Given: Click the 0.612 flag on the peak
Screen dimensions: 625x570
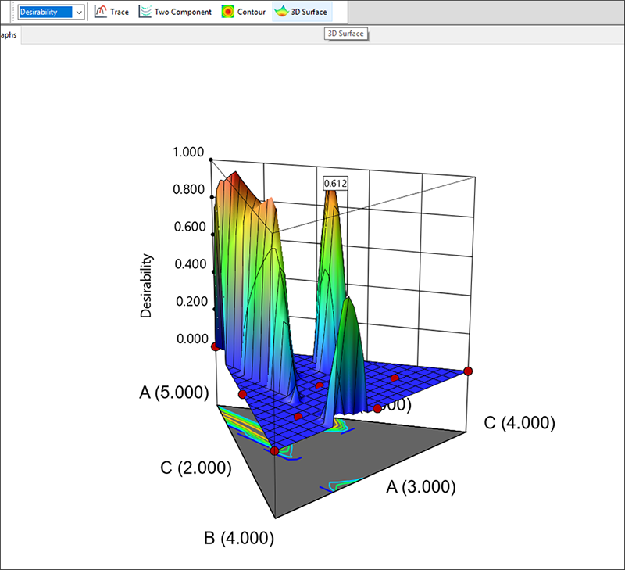Looking at the screenshot, I should coord(336,183).
